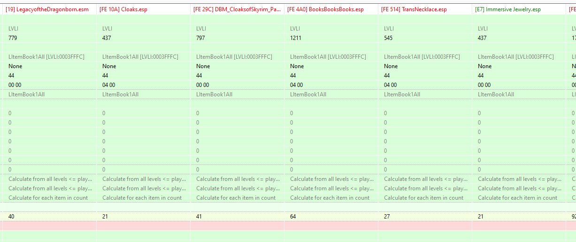Select the Cloaks.esp column header
Screen dimensions: 576x242
[143, 9]
